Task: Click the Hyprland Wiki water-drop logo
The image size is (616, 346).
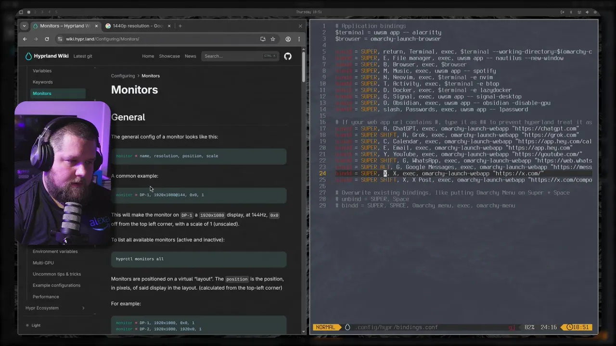Action: click(28, 56)
